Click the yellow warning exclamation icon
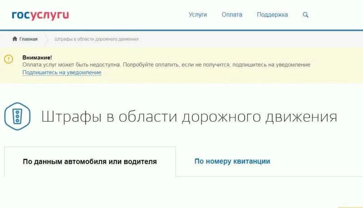363x208 pixels. 9,59
